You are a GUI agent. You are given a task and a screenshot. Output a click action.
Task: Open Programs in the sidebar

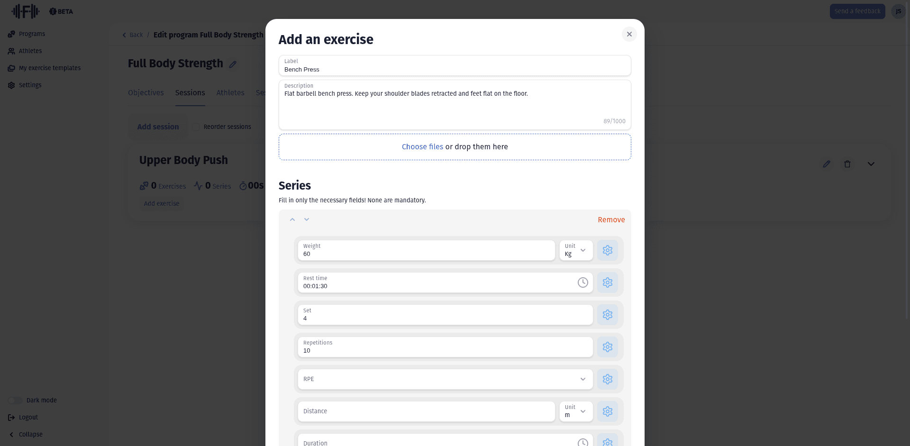(x=32, y=34)
